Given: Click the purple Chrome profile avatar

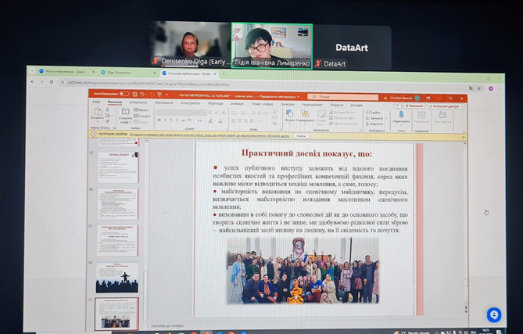Looking at the screenshot, I should pyautogui.click(x=491, y=88).
